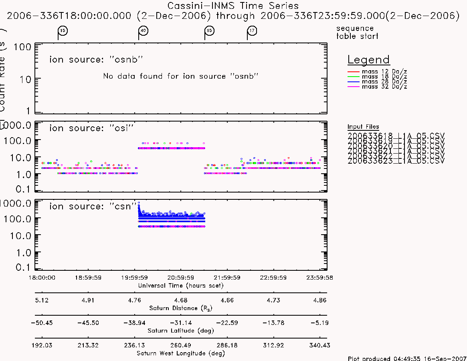Click the ion source "csn" panel label
The image size is (467, 361).
point(93,206)
